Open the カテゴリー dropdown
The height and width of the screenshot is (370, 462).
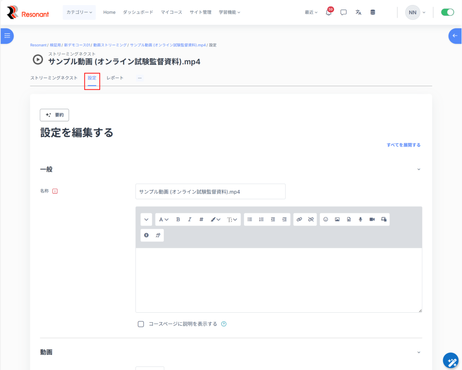[x=79, y=12]
